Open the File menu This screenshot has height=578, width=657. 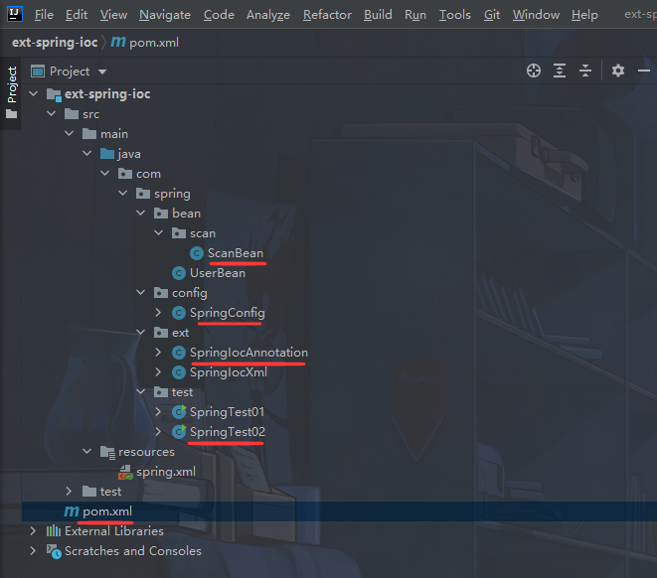coord(44,15)
